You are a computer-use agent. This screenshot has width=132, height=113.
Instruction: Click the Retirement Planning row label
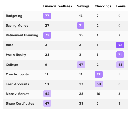tap(22, 35)
